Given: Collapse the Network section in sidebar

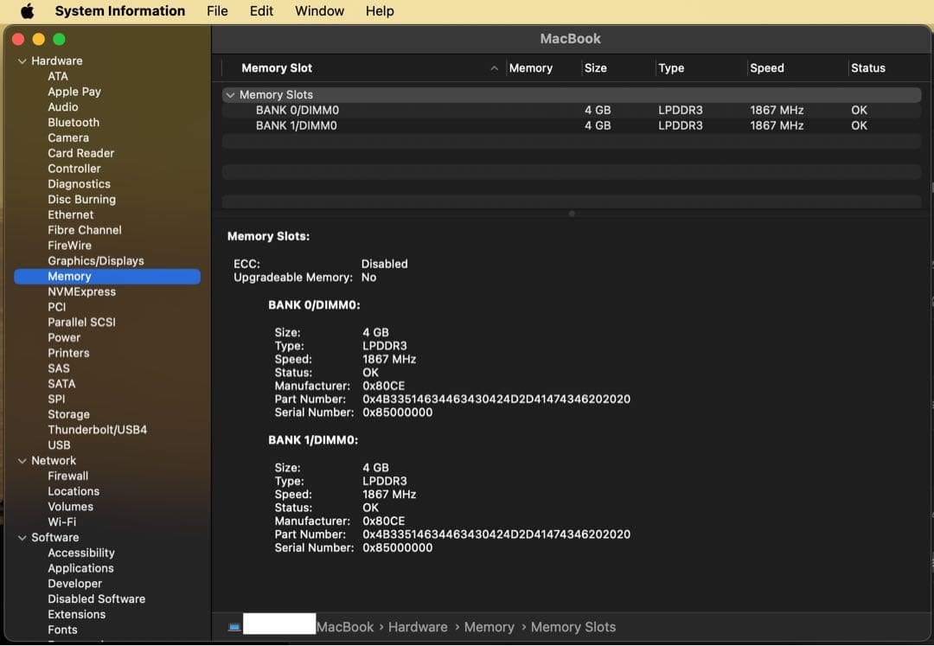Looking at the screenshot, I should click(22, 461).
